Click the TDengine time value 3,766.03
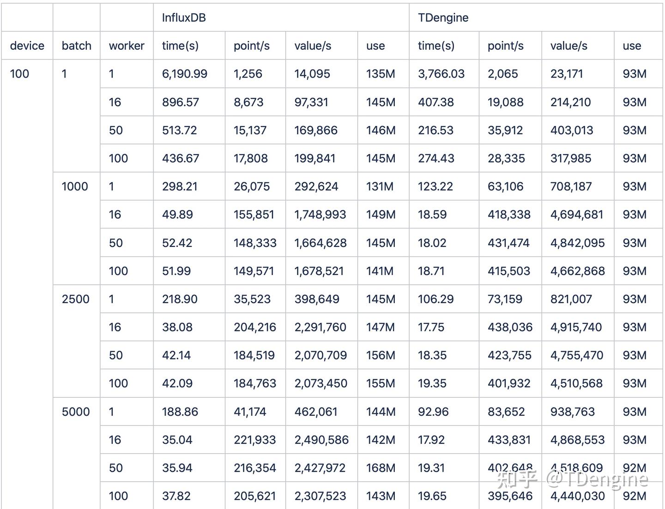Screen dimensions: 665x509 point(441,74)
